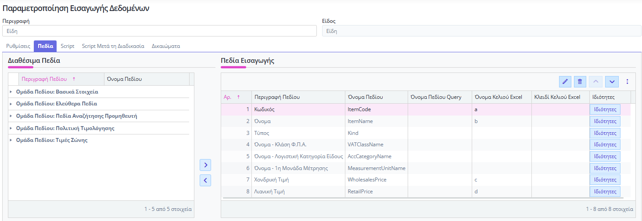Go to the Δικαιώματα tab
The image size is (642, 221).
pyautogui.click(x=165, y=46)
